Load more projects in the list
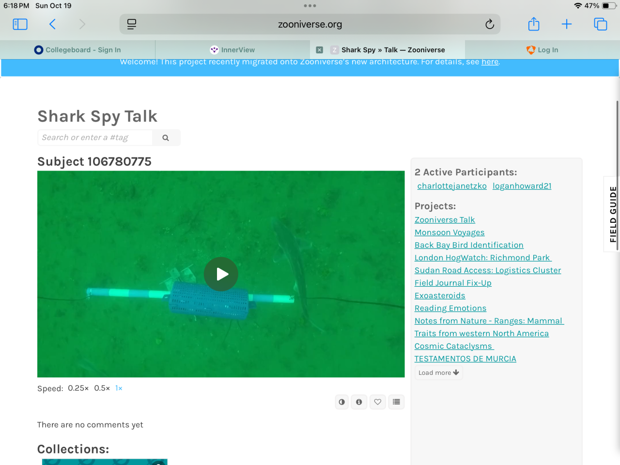Viewport: 620px width, 465px height. tap(439, 372)
